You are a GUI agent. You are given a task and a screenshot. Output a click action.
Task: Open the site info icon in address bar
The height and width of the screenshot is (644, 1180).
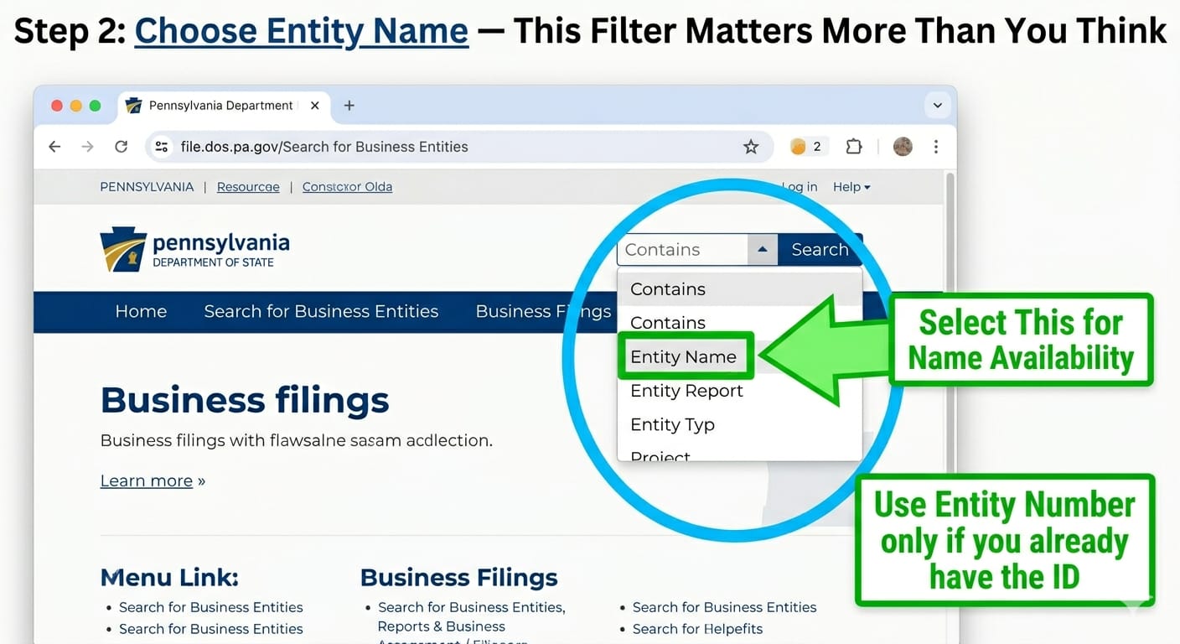(x=162, y=147)
